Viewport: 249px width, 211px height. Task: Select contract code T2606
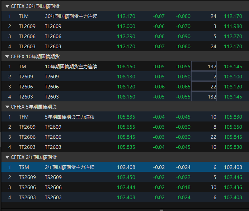26,87
